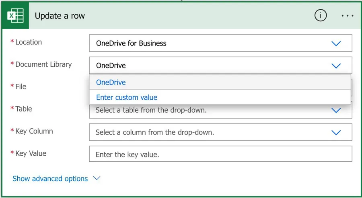
Task: Click the Excel icon in the action header
Action: click(x=15, y=16)
